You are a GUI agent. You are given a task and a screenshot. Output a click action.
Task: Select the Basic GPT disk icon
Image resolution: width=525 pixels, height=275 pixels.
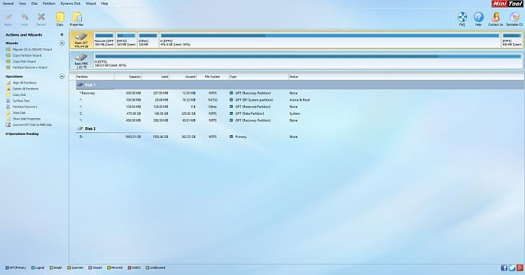tap(81, 37)
